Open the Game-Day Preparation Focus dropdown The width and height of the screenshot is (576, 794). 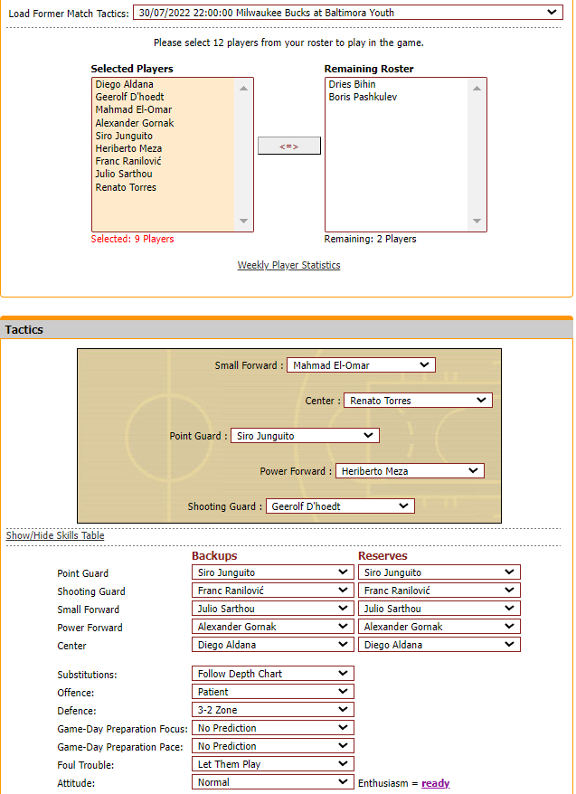(x=273, y=728)
